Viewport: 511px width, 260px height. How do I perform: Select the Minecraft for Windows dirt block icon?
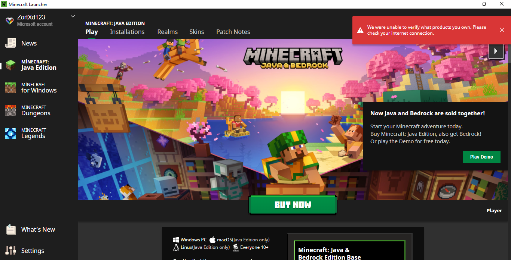(x=10, y=88)
